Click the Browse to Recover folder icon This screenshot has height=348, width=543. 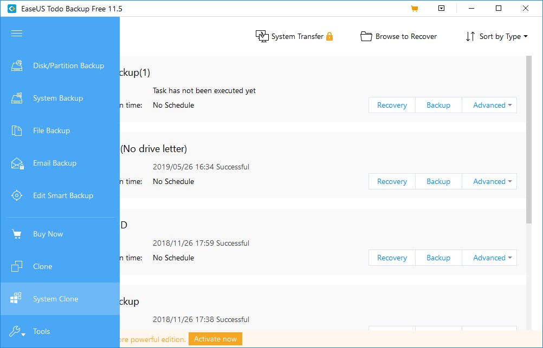point(366,36)
